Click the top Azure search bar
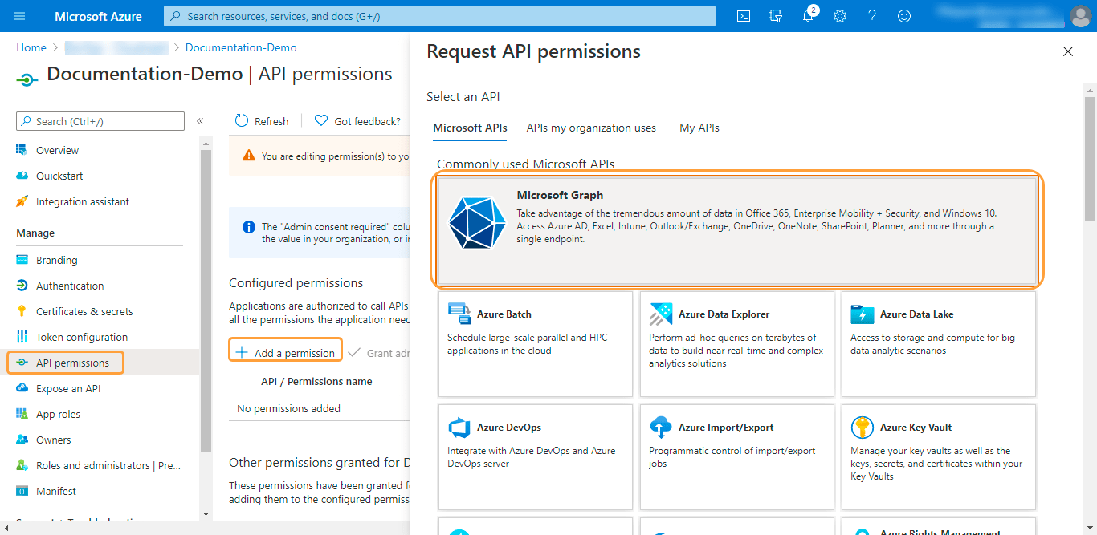Screen dimensions: 1097x535 click(x=439, y=16)
